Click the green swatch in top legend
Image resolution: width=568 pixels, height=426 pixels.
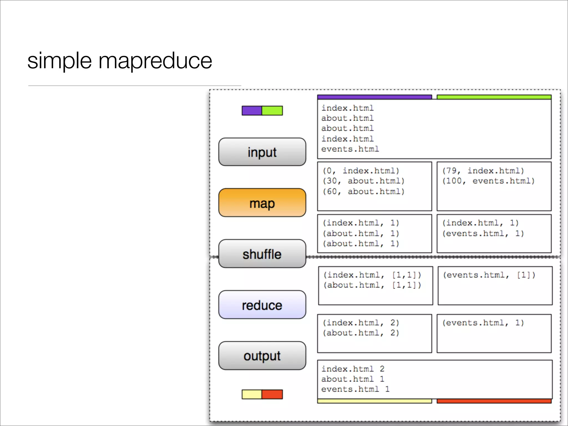272,111
